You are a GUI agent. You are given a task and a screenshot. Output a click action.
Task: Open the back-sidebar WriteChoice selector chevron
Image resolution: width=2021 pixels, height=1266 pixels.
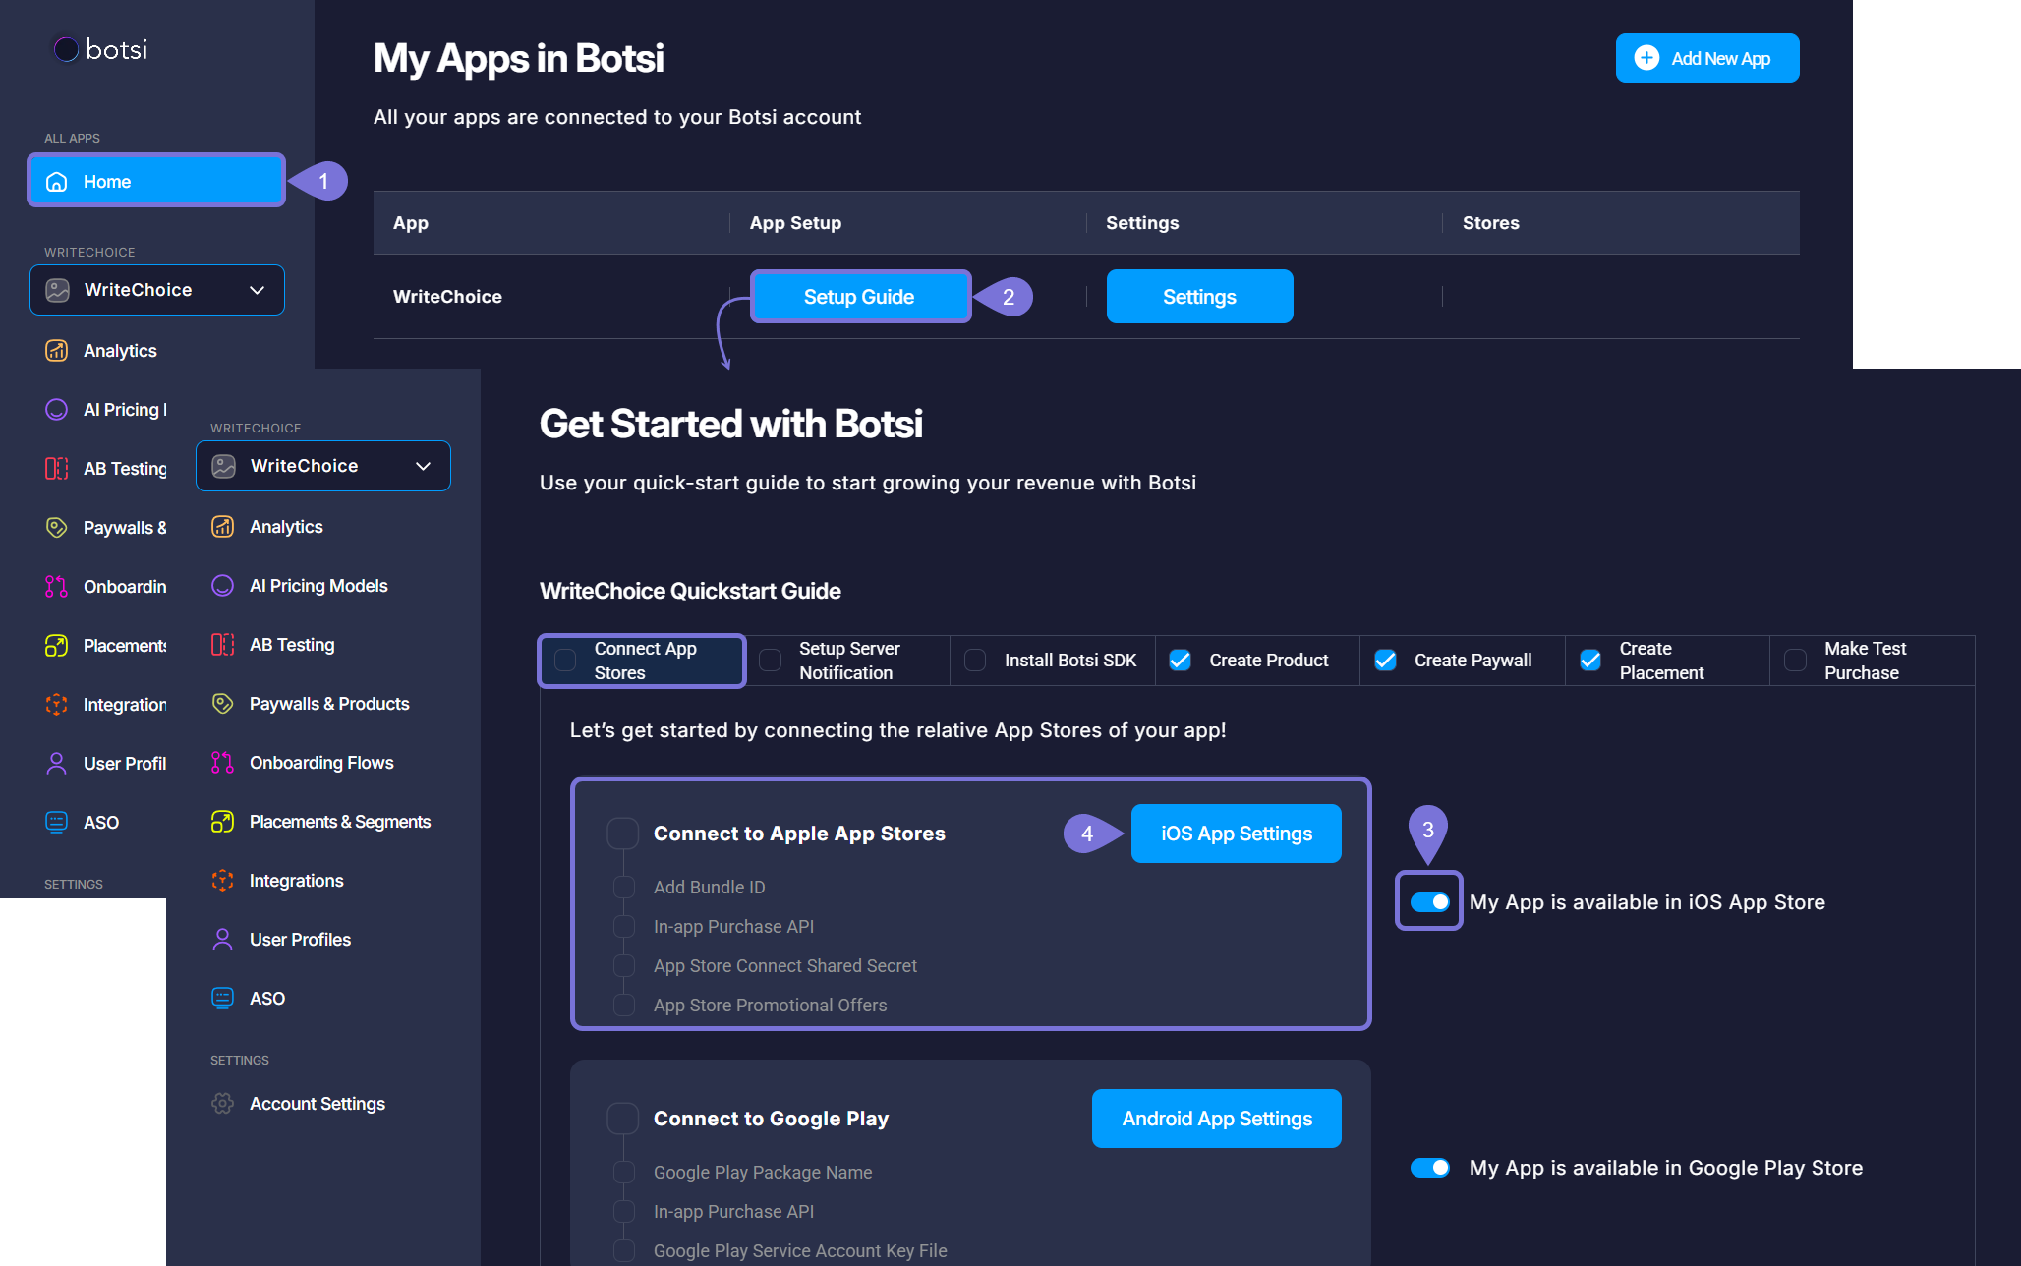pyautogui.click(x=258, y=290)
